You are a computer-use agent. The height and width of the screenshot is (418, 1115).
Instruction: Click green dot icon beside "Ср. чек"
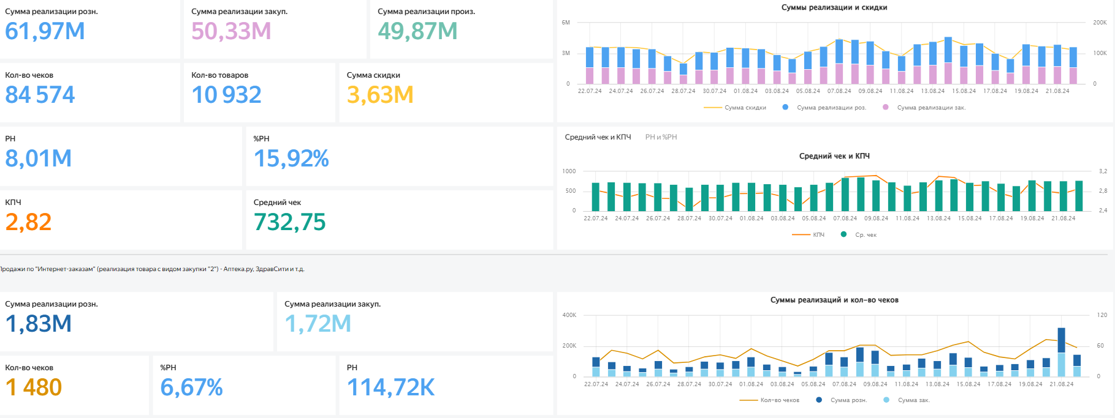point(843,234)
